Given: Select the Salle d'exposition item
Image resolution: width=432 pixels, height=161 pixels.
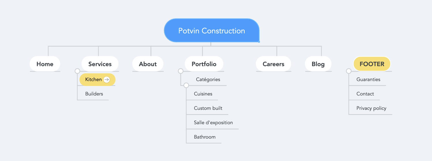Looking at the screenshot, I should [x=213, y=122].
